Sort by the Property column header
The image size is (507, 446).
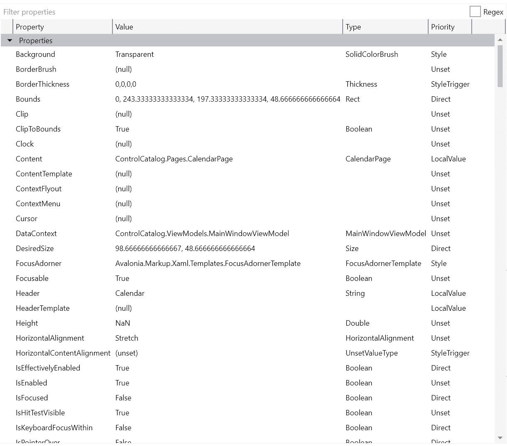pos(62,27)
